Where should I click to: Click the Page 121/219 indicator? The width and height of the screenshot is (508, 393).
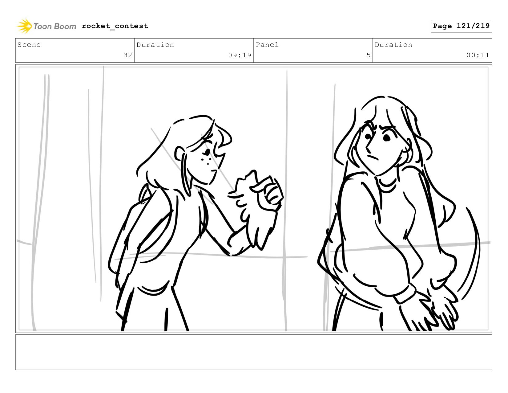point(461,26)
